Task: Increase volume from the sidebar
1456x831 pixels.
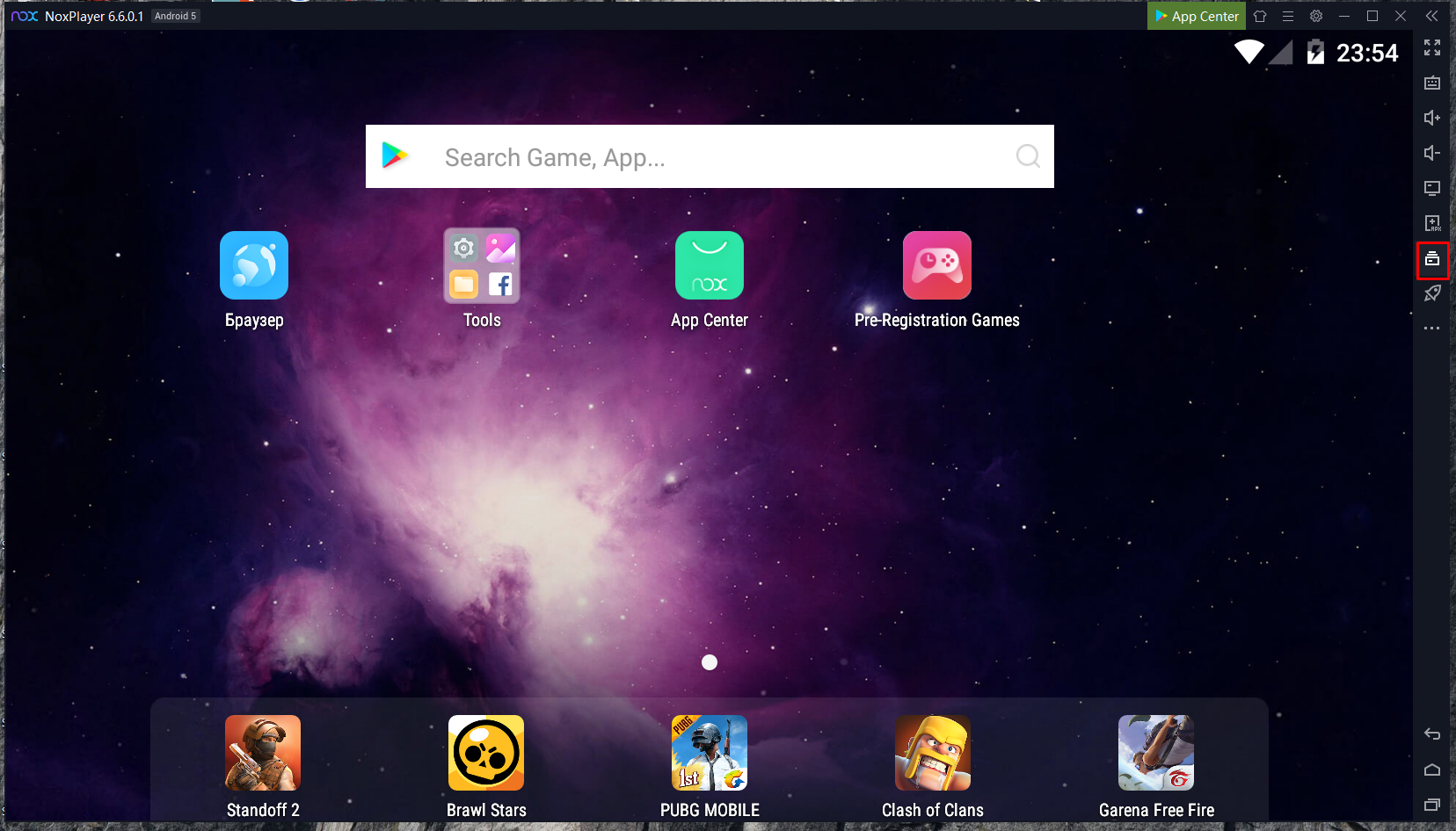Action: 1432,118
